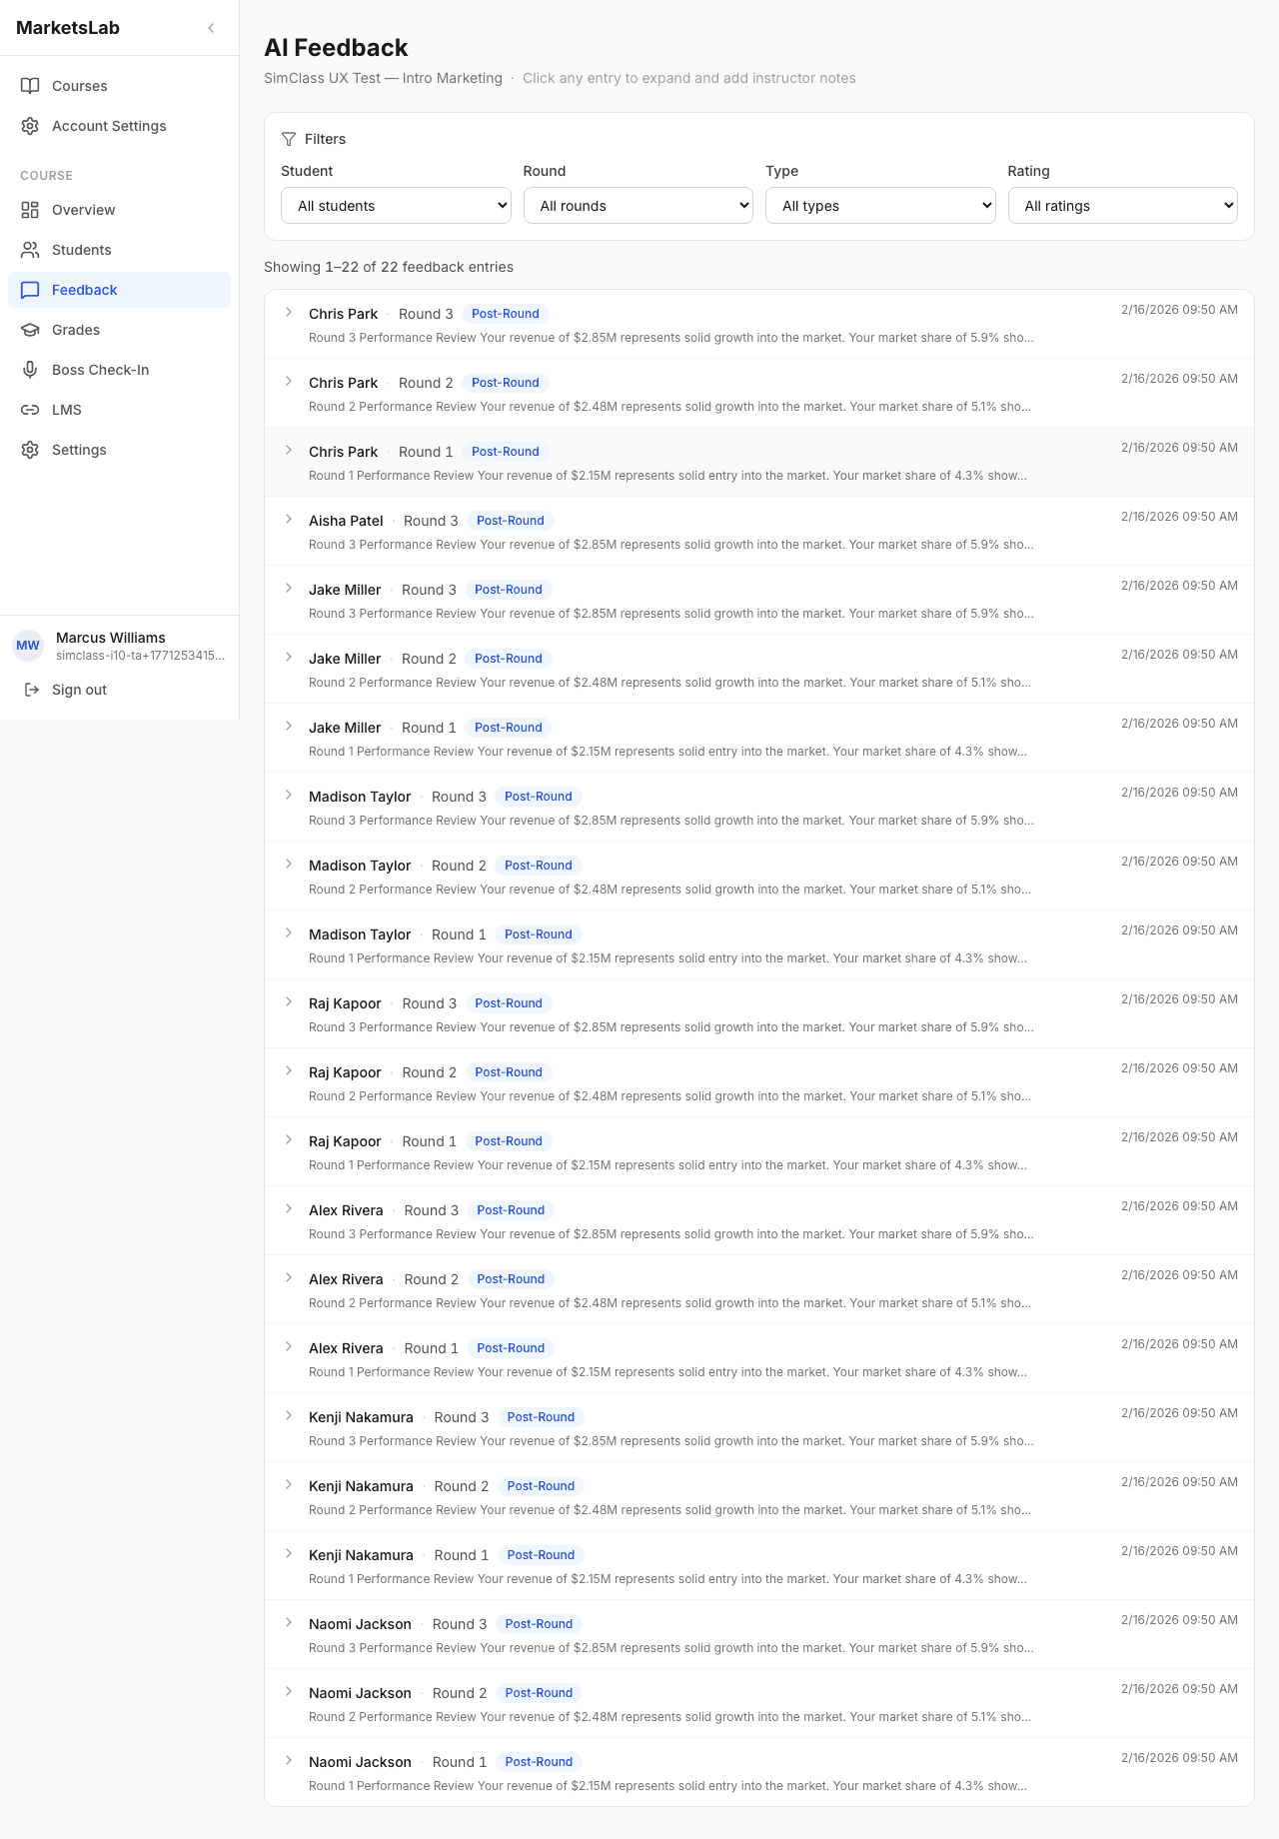Click the Sign out arrow icon

32,690
